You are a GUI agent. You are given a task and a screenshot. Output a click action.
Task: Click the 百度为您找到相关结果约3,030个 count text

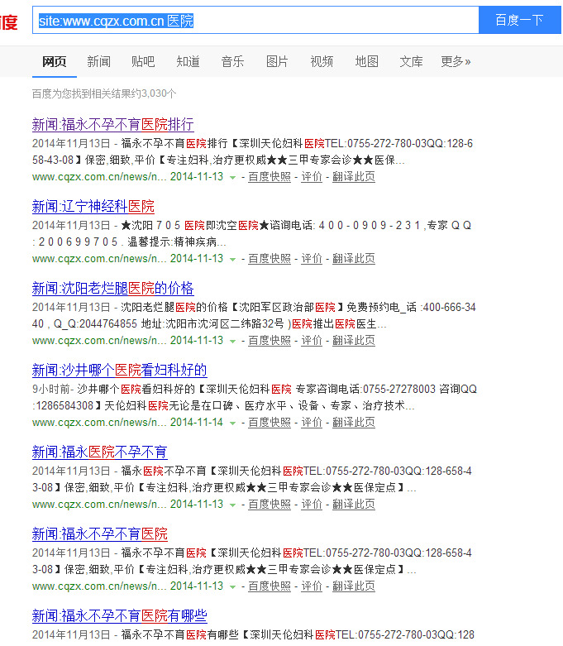click(x=104, y=94)
